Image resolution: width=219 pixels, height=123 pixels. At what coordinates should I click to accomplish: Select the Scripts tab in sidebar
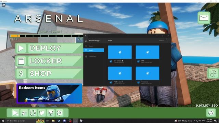94,50
